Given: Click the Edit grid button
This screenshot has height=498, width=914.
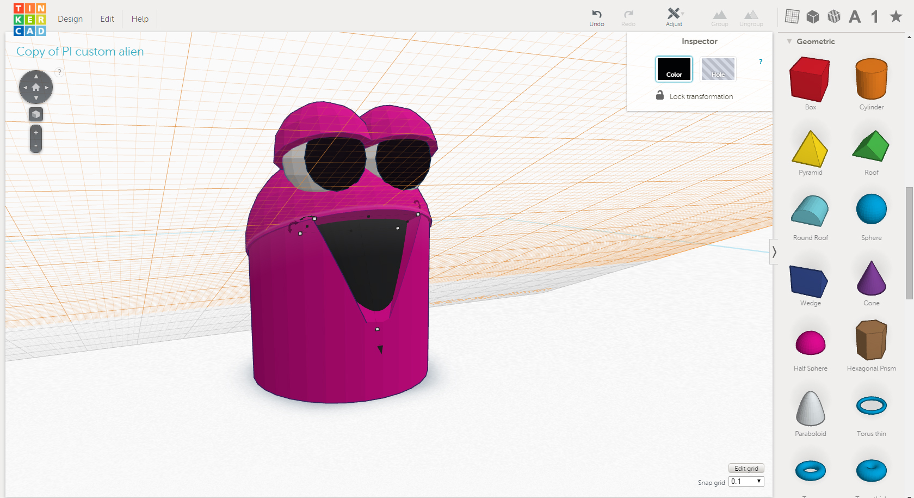Looking at the screenshot, I should tap(746, 469).
